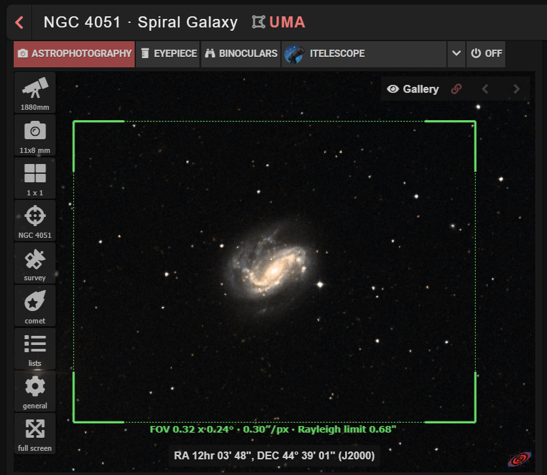
Task: Open telescope settings 1880mm
Action: coord(35,92)
